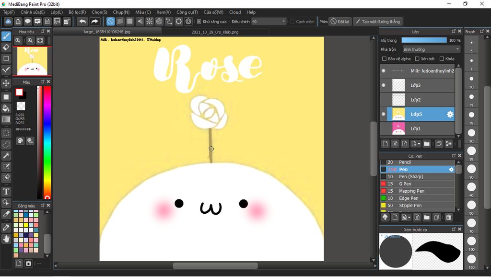491x277 pixels.
Task: Open the brush add type dropdown arrow
Action: [409, 217]
